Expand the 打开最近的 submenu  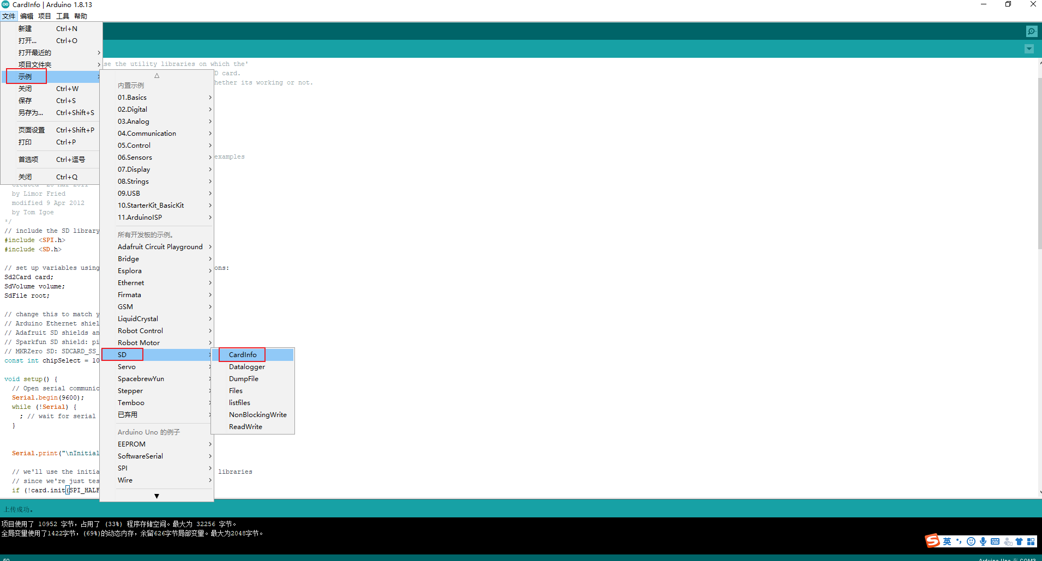[51, 52]
